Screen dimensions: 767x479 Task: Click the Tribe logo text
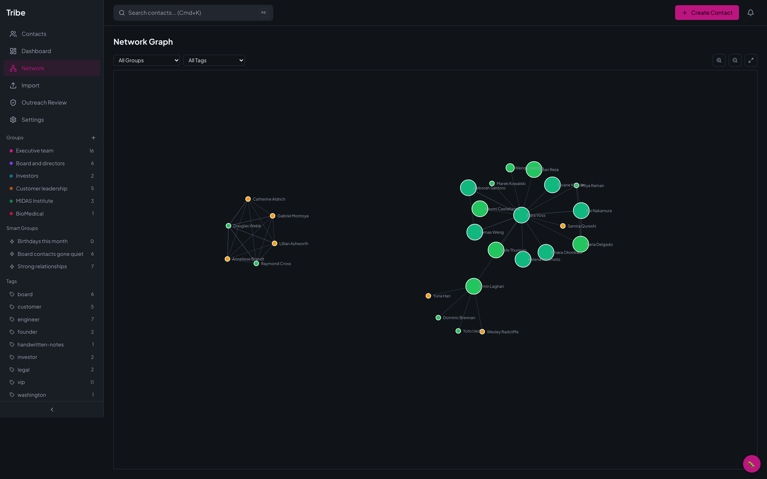(16, 13)
